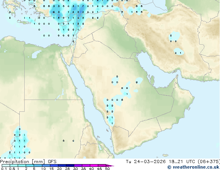Click the 'Precipitation' title word
The height and width of the screenshot is (170, 220).
click(x=15, y=162)
